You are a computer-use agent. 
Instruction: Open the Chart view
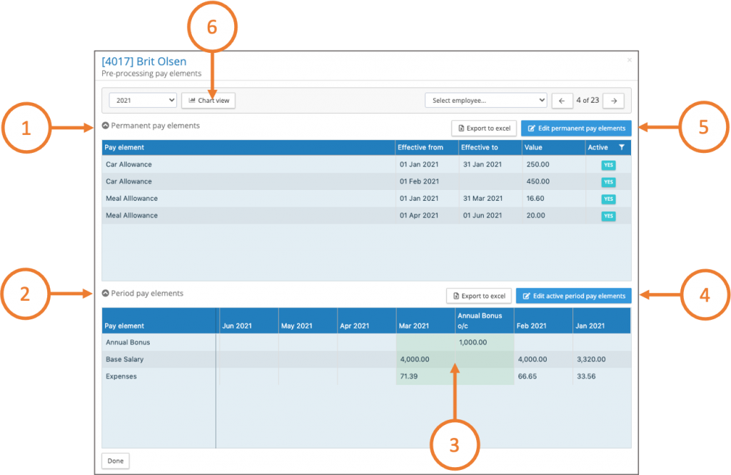point(208,101)
